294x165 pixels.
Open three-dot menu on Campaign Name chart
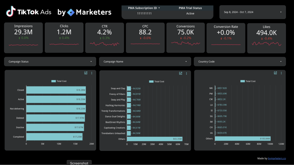(186, 73)
